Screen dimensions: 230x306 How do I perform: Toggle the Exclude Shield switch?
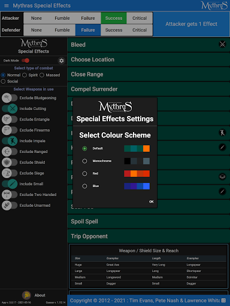pos(10,163)
